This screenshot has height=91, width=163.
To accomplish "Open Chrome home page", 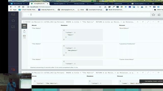I will coord(23,7).
